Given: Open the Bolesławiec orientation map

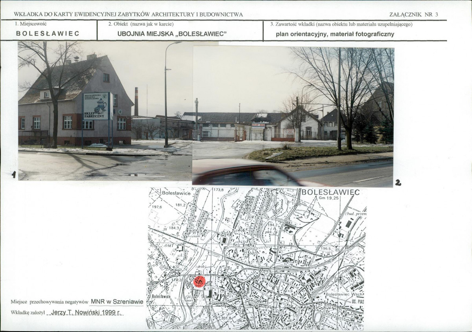Looking at the screenshot, I should pos(256,259).
